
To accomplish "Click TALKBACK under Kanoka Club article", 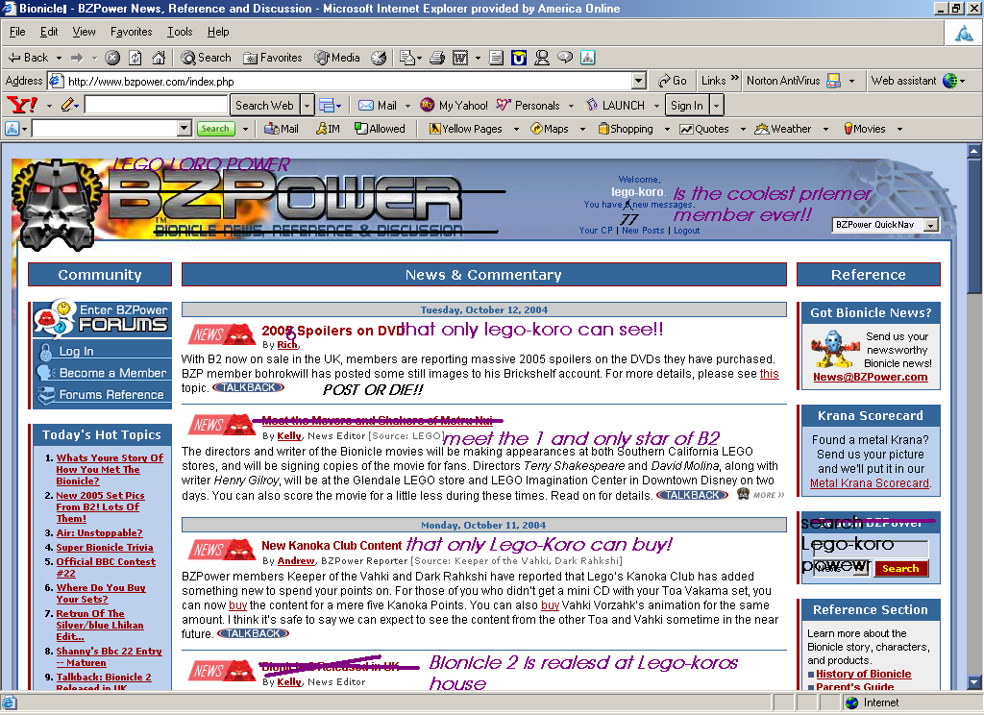I will (x=253, y=634).
